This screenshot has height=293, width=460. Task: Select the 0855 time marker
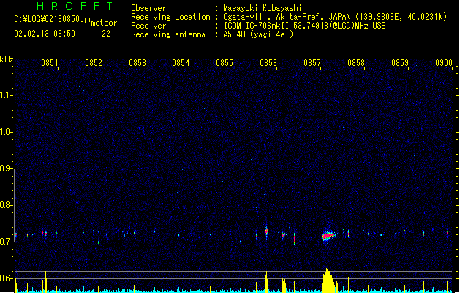coord(225,62)
